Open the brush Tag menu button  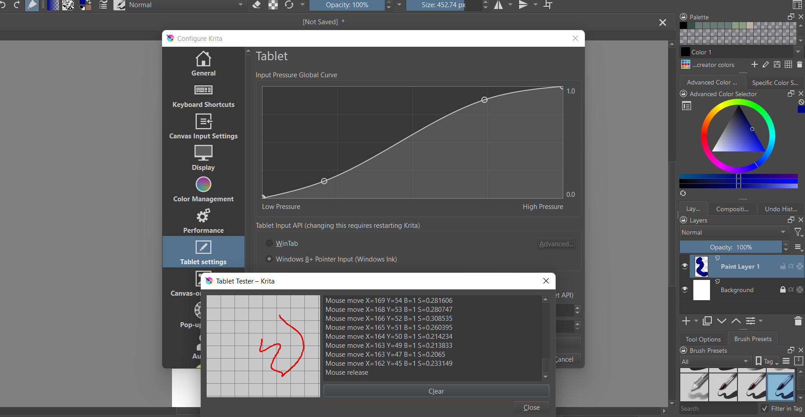[x=767, y=362]
